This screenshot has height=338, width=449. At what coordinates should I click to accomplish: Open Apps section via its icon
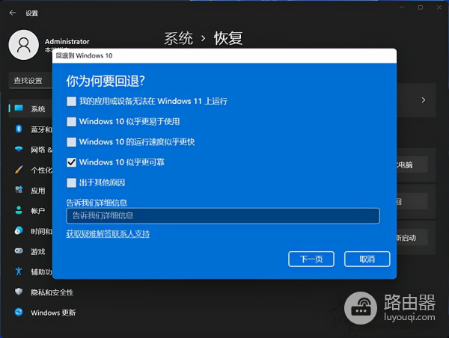(x=19, y=190)
